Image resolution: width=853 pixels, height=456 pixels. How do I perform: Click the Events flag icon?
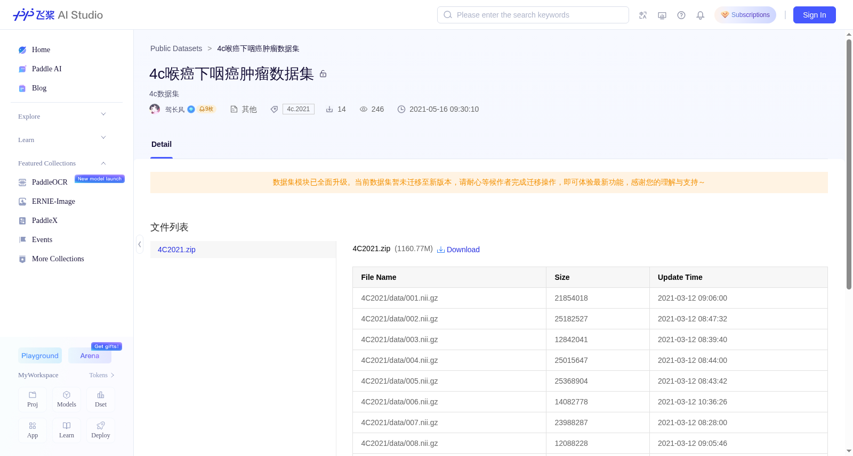[22, 240]
